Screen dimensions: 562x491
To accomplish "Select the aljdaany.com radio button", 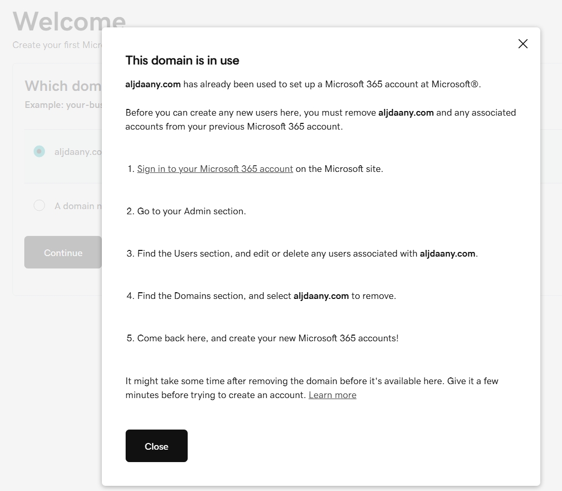I will click(x=39, y=151).
